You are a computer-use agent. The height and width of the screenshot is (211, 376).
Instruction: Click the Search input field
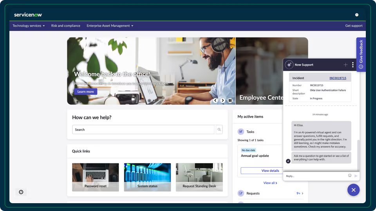click(x=143, y=130)
